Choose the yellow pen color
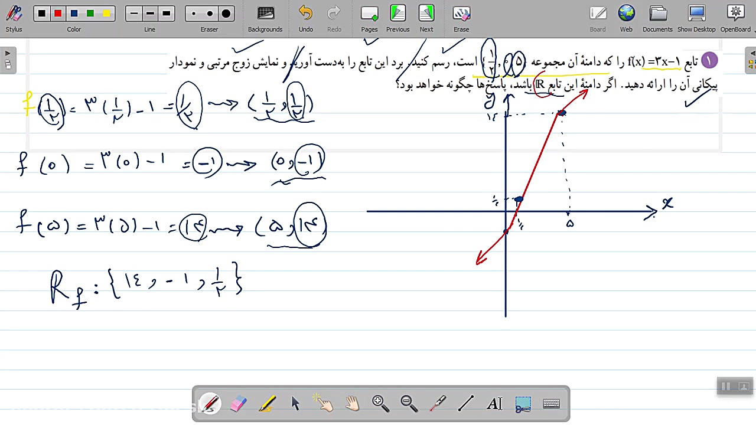 (x=106, y=14)
